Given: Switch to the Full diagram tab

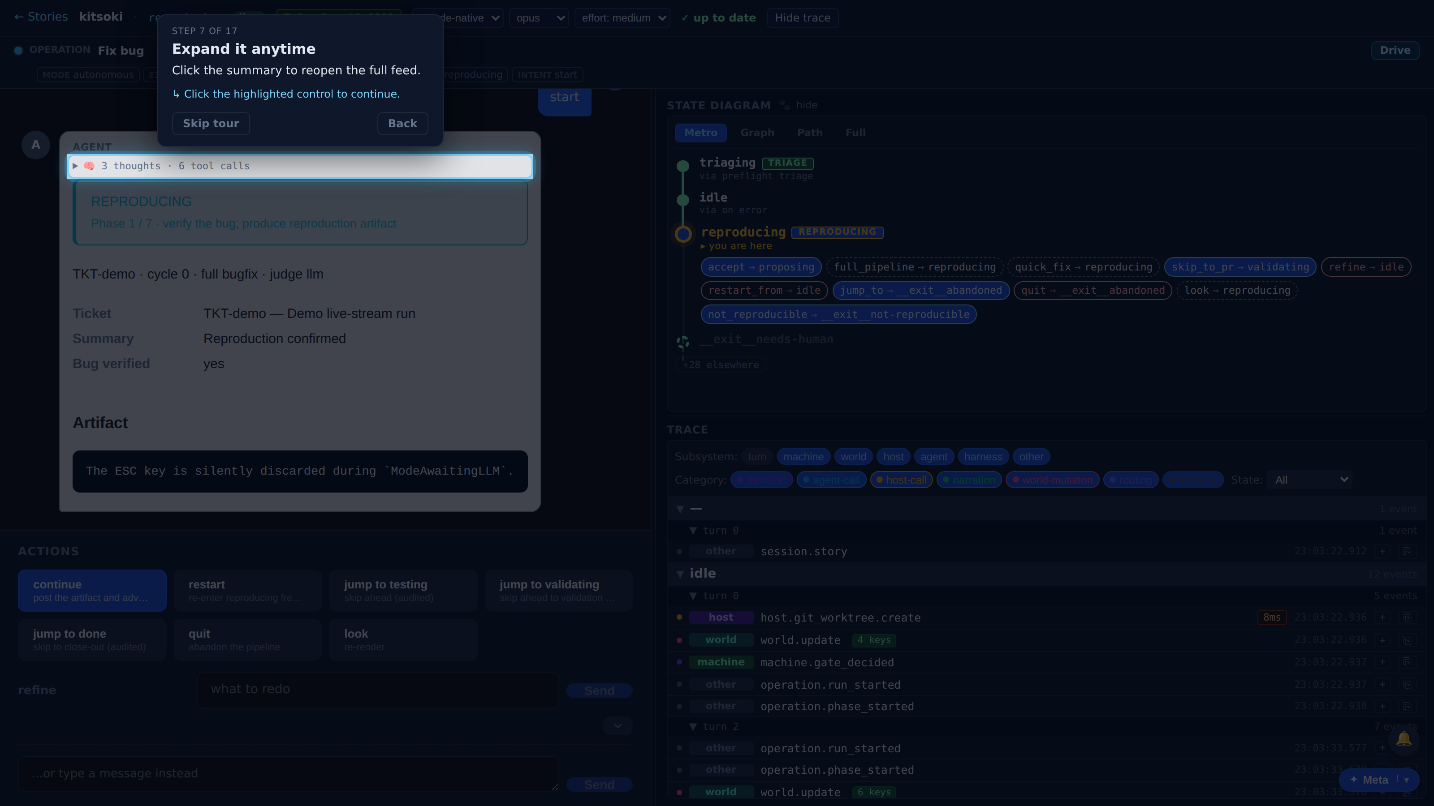Looking at the screenshot, I should click(855, 133).
